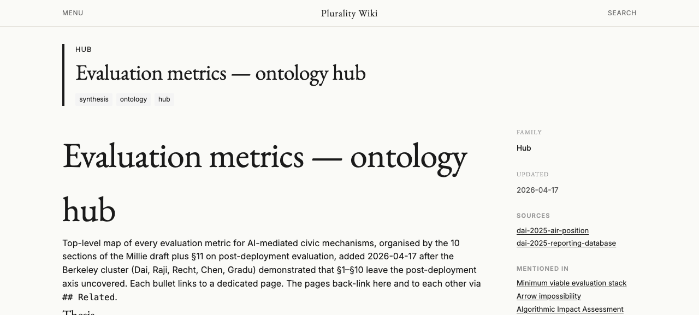Screen dimensions: 699x315
Task: Open the Arrow impossibility page
Action: (x=549, y=296)
